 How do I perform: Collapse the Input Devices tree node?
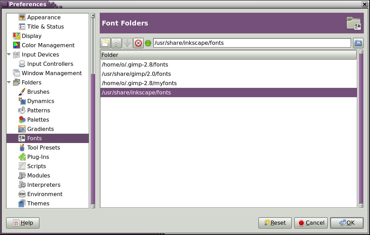pos(9,54)
